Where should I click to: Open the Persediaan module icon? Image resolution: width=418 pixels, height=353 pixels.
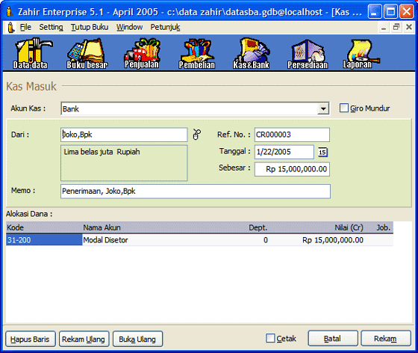tap(308, 54)
